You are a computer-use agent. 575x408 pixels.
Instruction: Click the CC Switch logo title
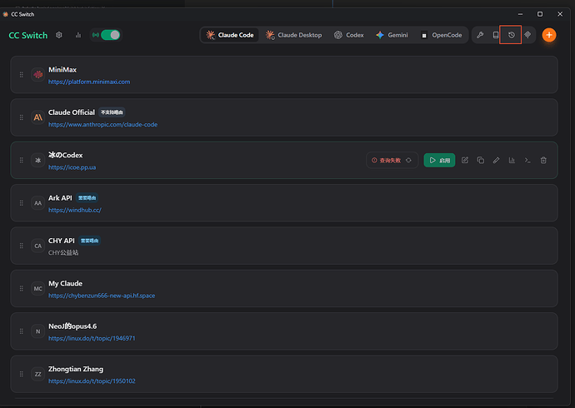pyautogui.click(x=28, y=35)
